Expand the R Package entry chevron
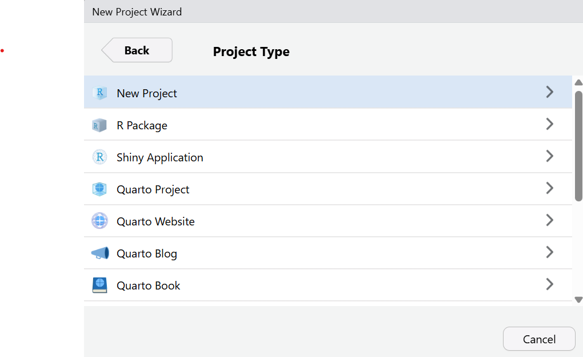Viewport: 583px width, 357px height. pyautogui.click(x=549, y=124)
